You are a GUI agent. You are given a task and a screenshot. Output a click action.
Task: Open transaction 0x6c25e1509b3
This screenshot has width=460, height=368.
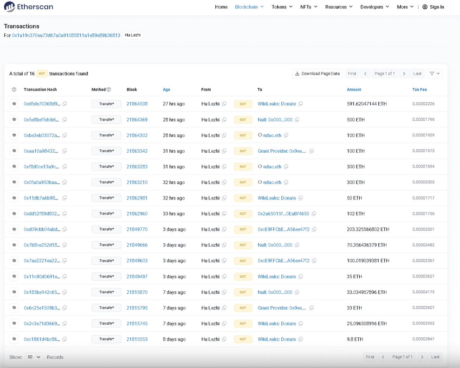coord(42,308)
